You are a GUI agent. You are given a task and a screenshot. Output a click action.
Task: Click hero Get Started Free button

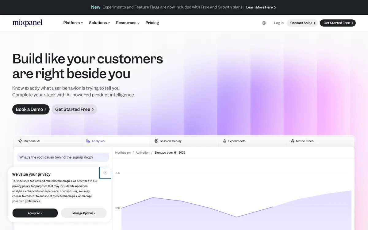[74, 109]
